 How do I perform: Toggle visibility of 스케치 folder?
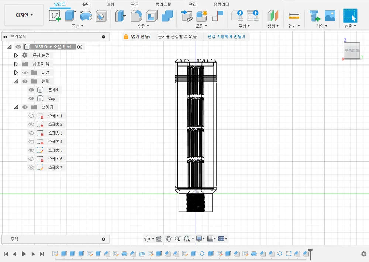tap(25, 107)
